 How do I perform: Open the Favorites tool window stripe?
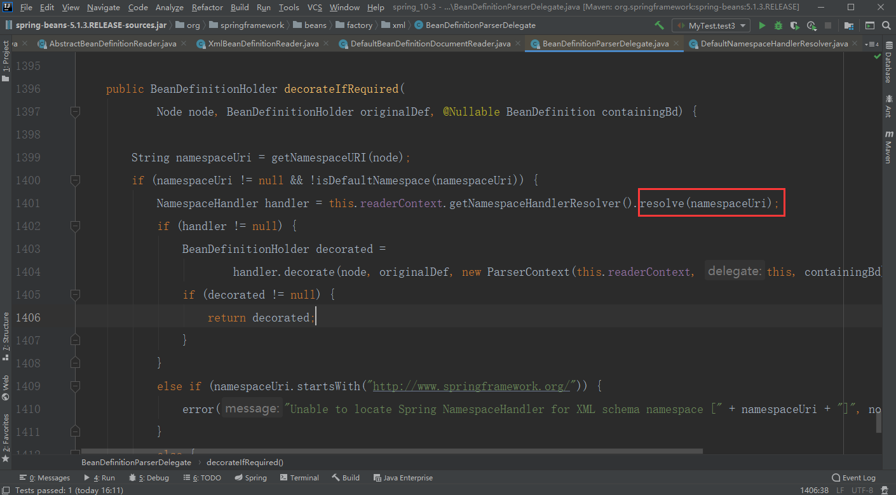click(6, 438)
